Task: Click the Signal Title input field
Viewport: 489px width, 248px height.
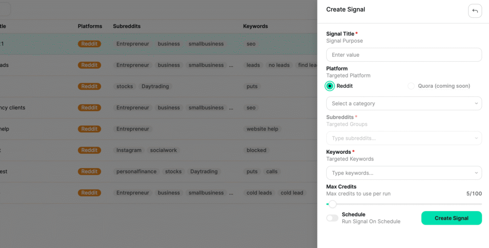Action: click(x=404, y=55)
